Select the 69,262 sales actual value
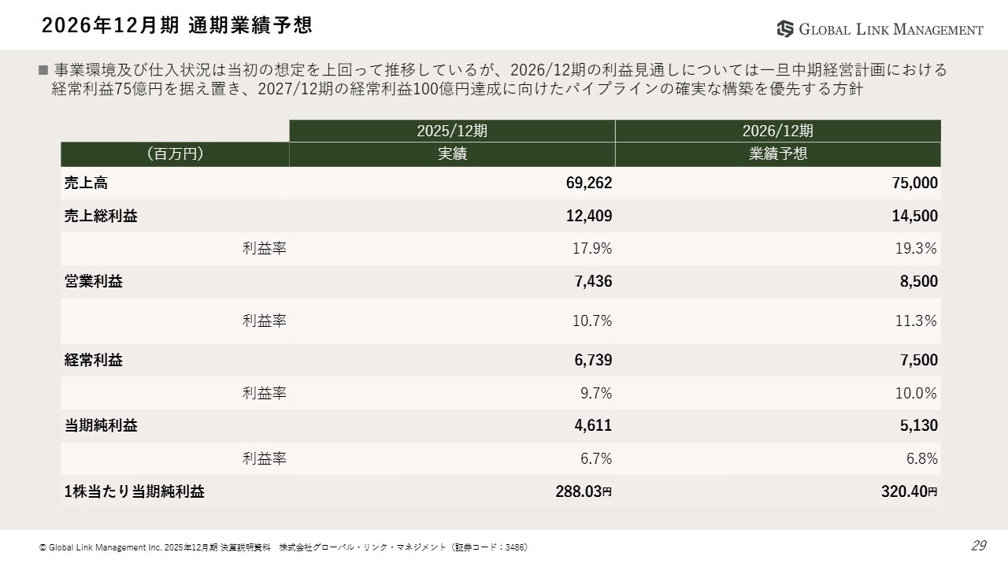Screen dimensions: 1008x567 pyautogui.click(x=588, y=183)
